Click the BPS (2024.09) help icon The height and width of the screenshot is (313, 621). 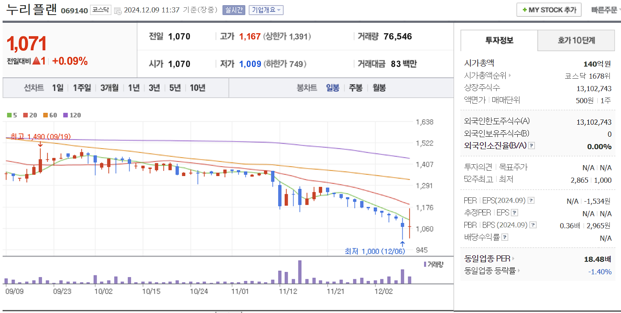(533, 224)
